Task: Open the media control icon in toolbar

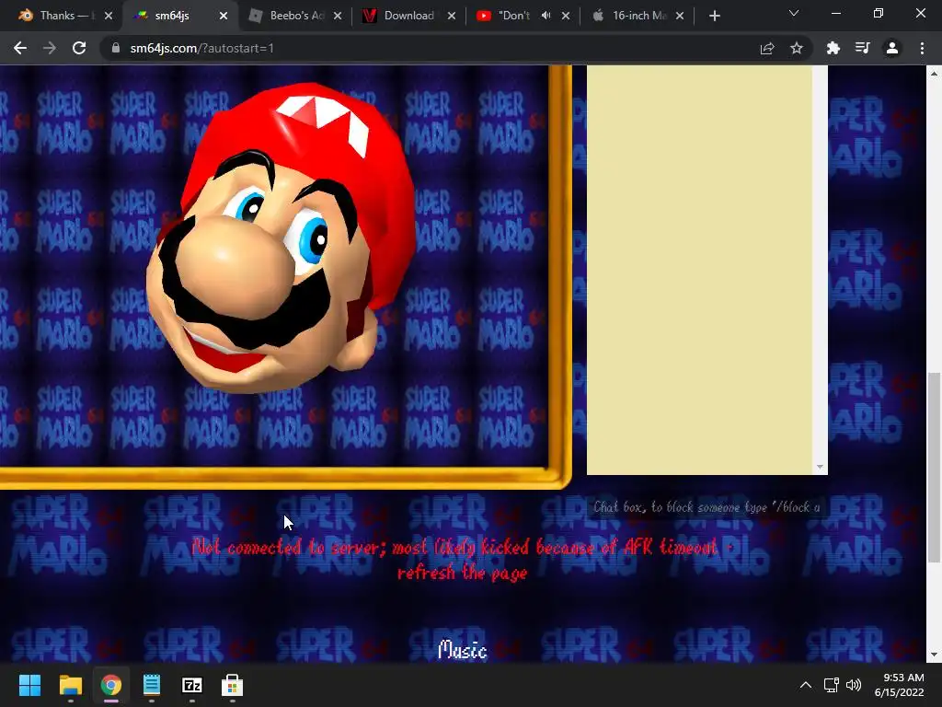Action: 863,49
